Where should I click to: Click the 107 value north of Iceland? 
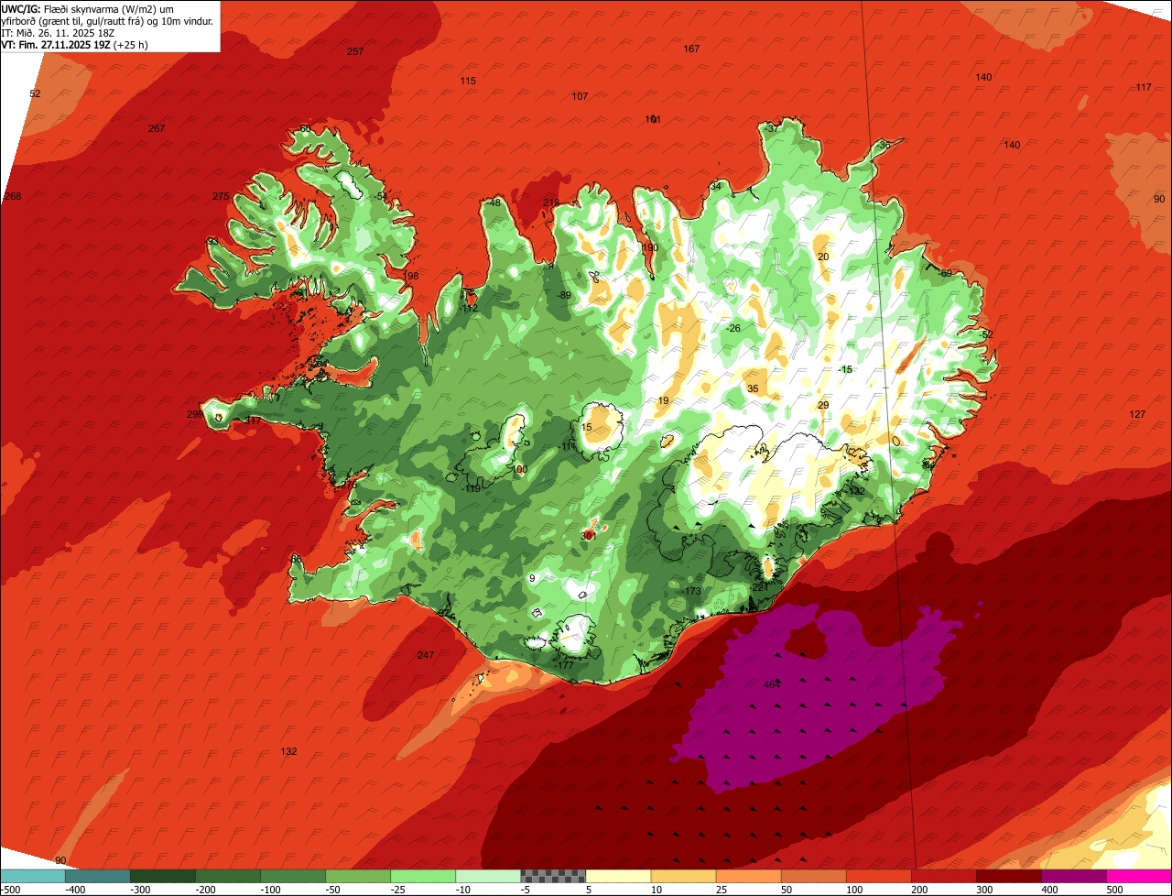[580, 96]
